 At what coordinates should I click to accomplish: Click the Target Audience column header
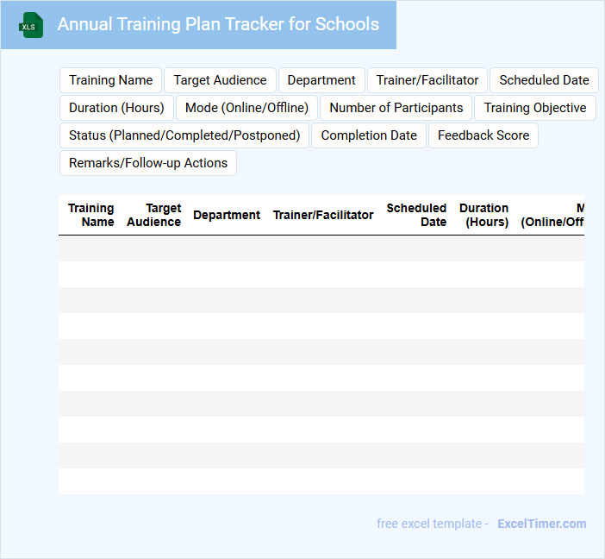(154, 215)
